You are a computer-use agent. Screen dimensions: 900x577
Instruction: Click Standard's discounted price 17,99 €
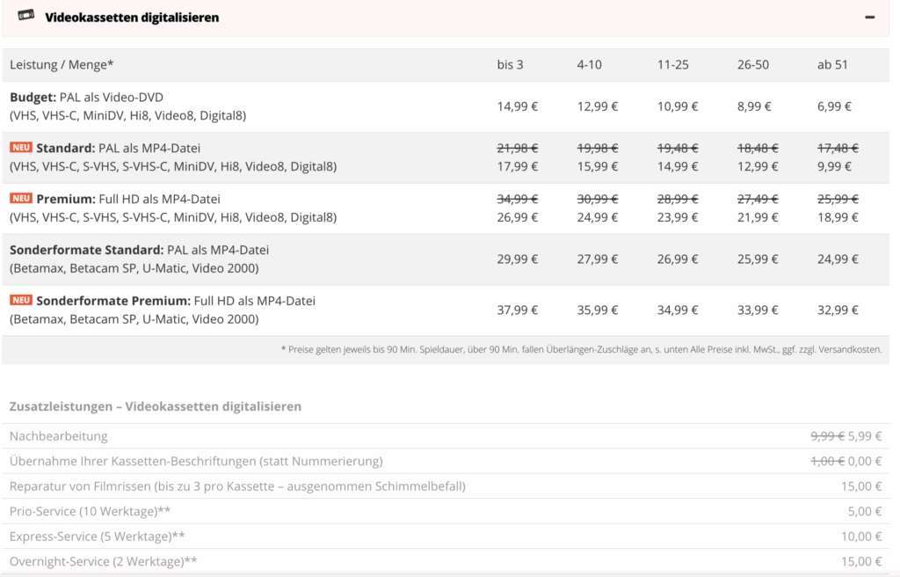click(517, 166)
